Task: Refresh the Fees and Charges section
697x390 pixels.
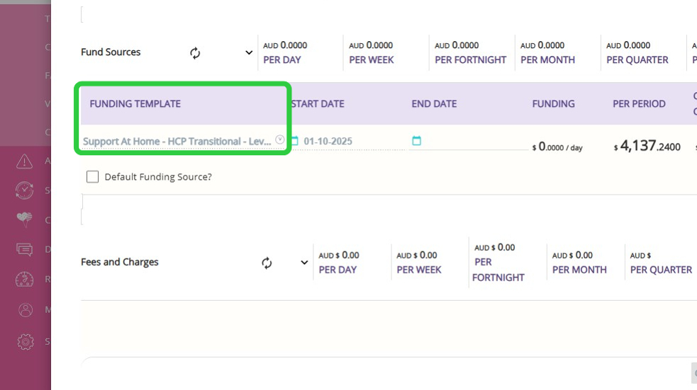Action: (267, 263)
